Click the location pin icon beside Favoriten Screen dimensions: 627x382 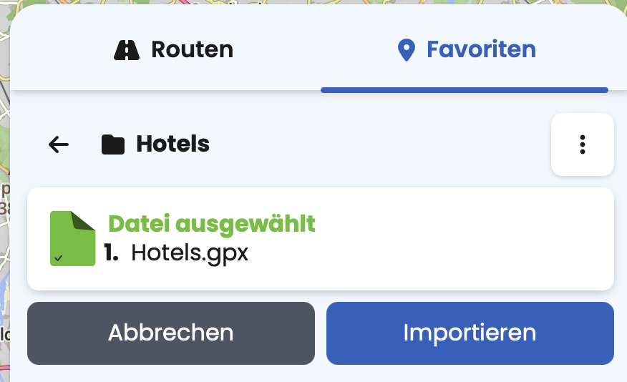pos(407,50)
